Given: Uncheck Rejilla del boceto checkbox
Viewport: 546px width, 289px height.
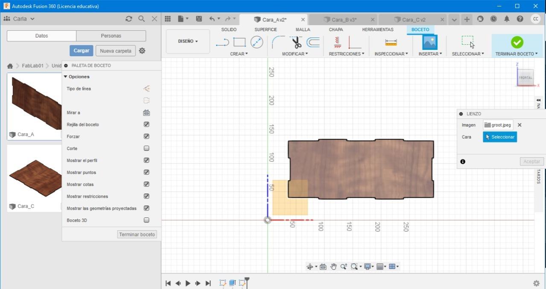Looking at the screenshot, I should coord(146,124).
